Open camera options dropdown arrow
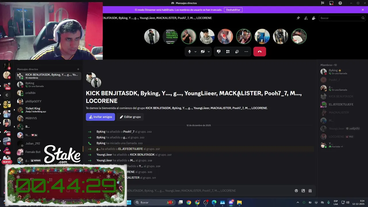 coord(209,51)
